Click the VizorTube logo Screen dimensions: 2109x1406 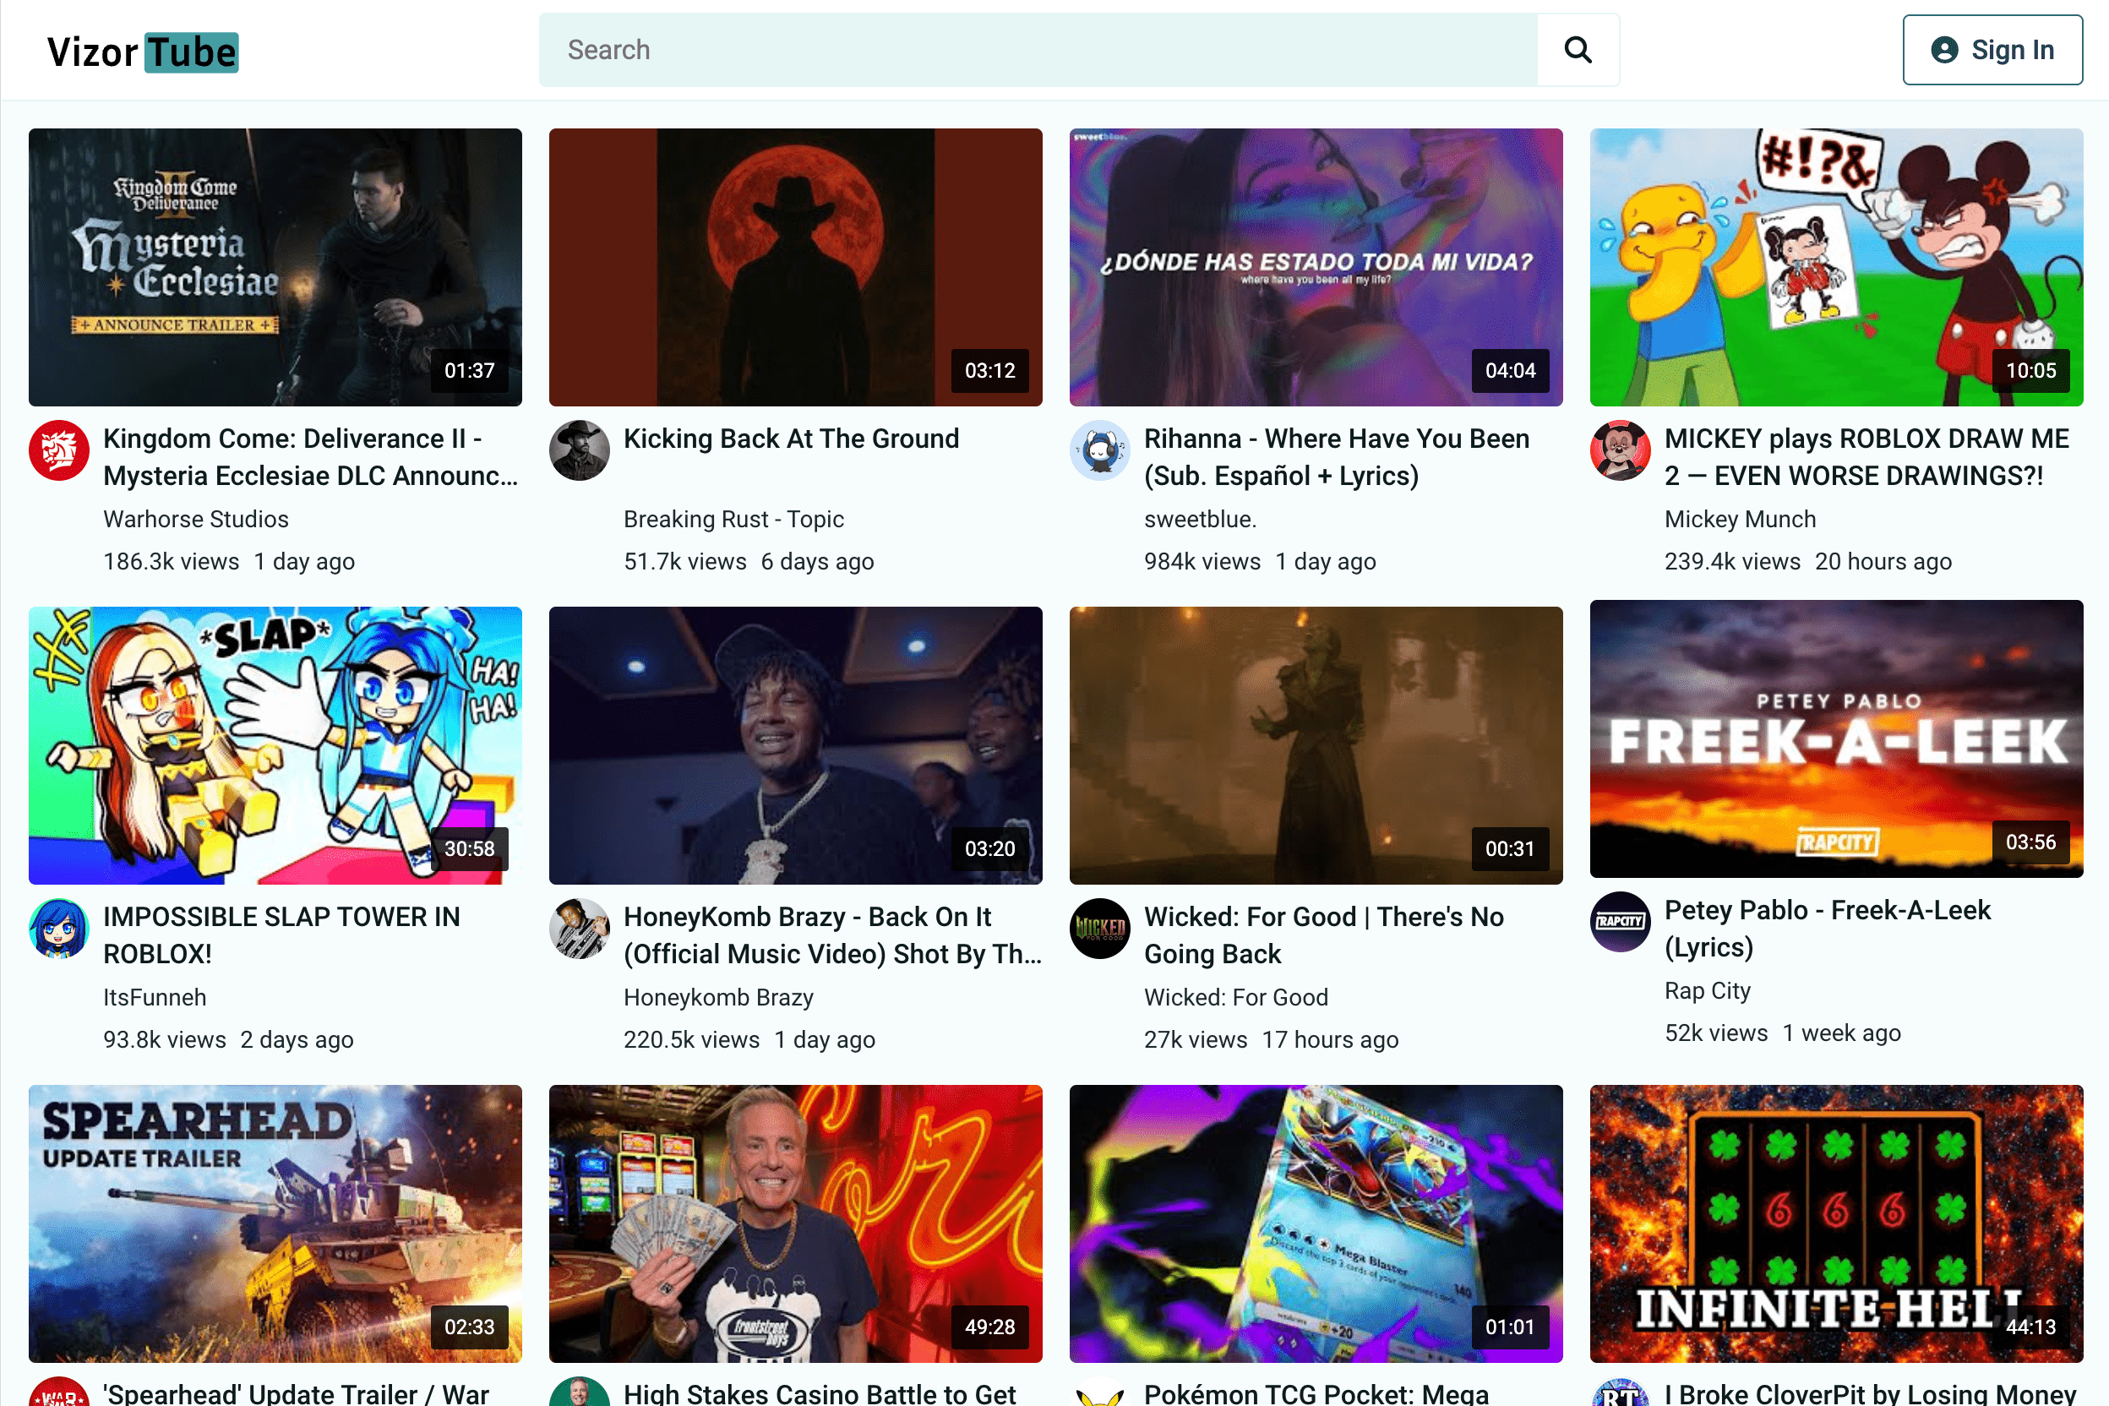142,51
